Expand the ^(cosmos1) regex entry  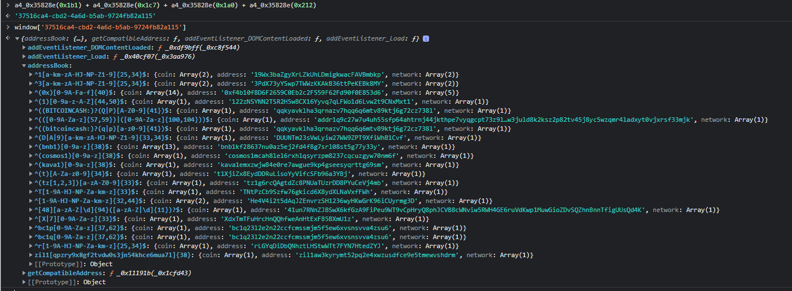pos(31,156)
